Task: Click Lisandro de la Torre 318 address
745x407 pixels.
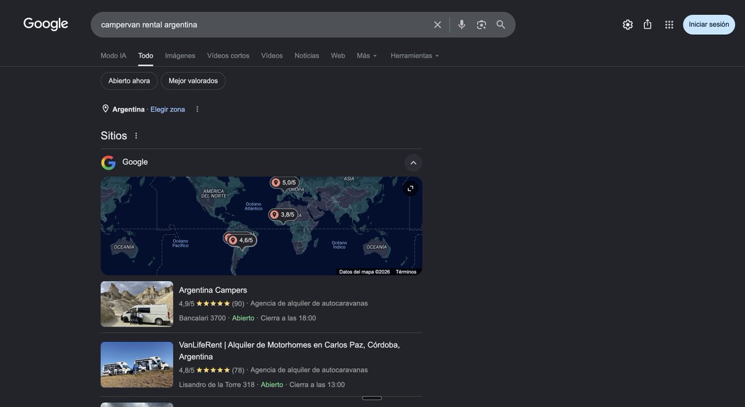Action: pyautogui.click(x=217, y=385)
